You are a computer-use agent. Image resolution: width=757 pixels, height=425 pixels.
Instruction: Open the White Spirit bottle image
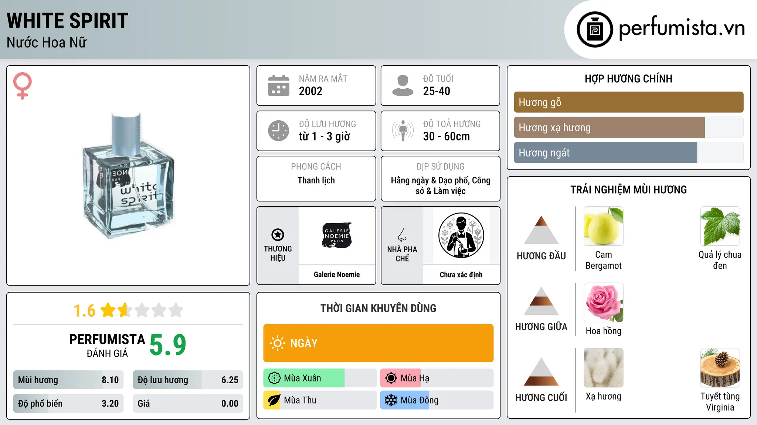[128, 176]
